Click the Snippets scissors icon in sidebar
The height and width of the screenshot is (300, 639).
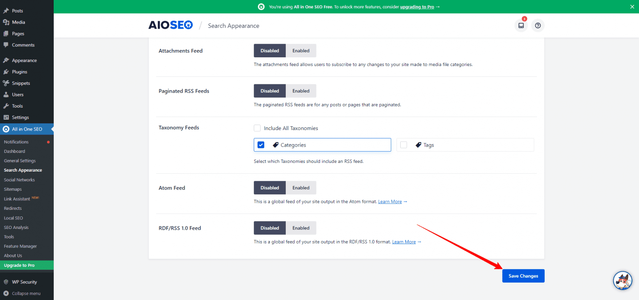(6, 83)
